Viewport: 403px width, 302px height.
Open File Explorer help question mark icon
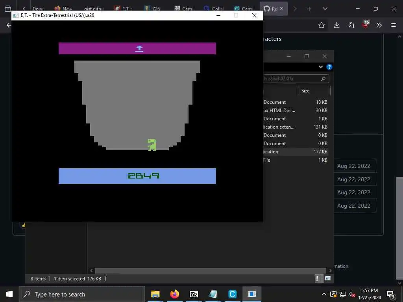(329, 67)
